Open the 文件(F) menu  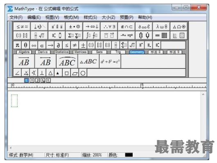click(x=16, y=18)
